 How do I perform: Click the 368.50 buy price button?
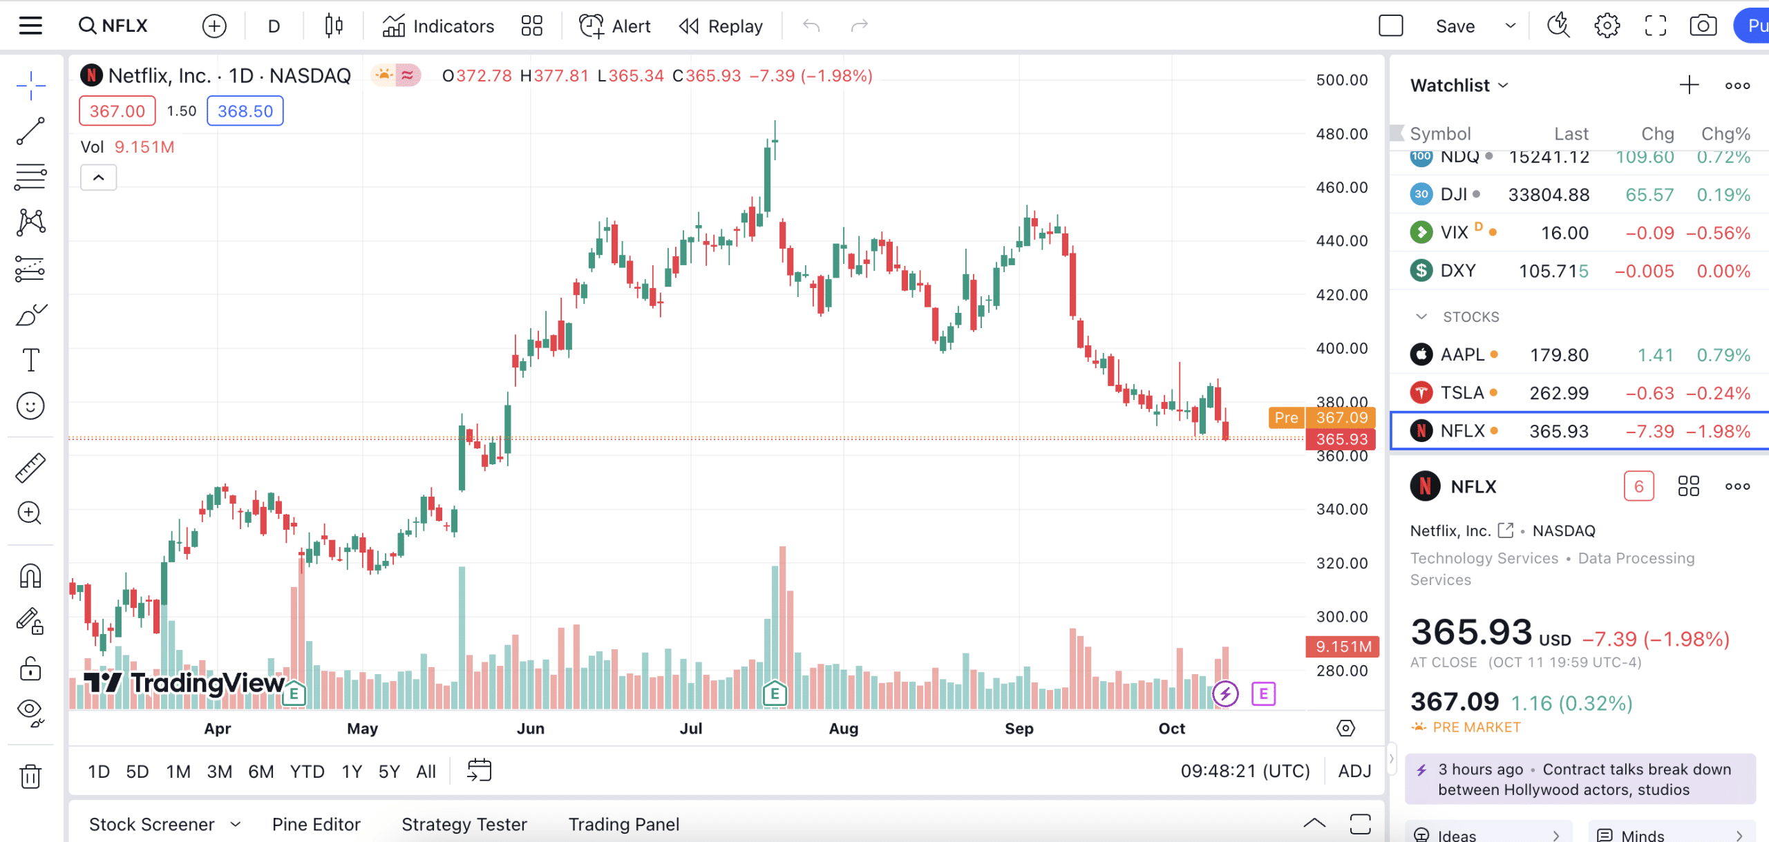(245, 111)
